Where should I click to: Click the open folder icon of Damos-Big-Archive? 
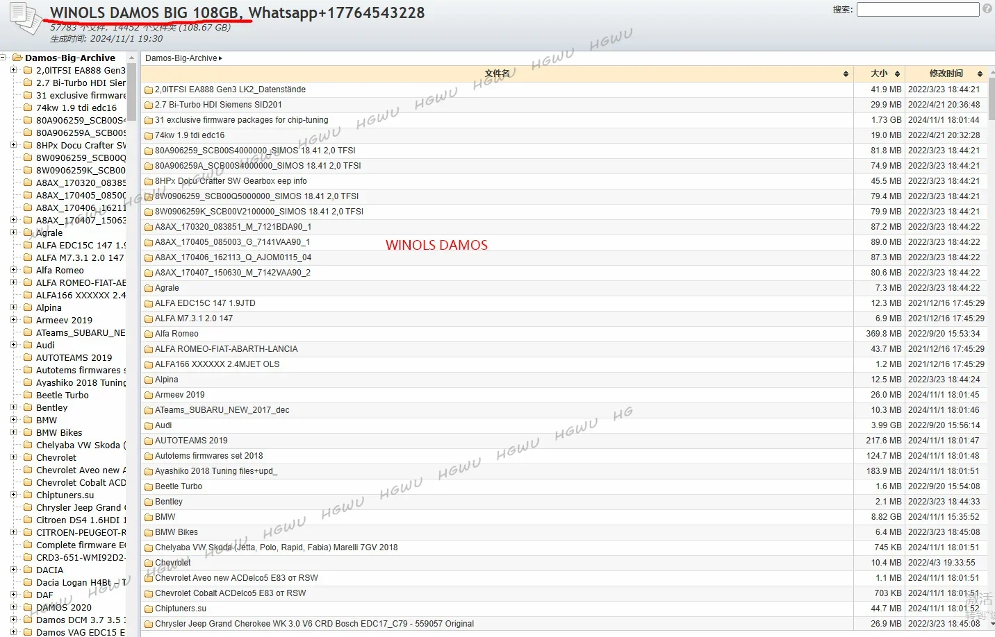[17, 58]
